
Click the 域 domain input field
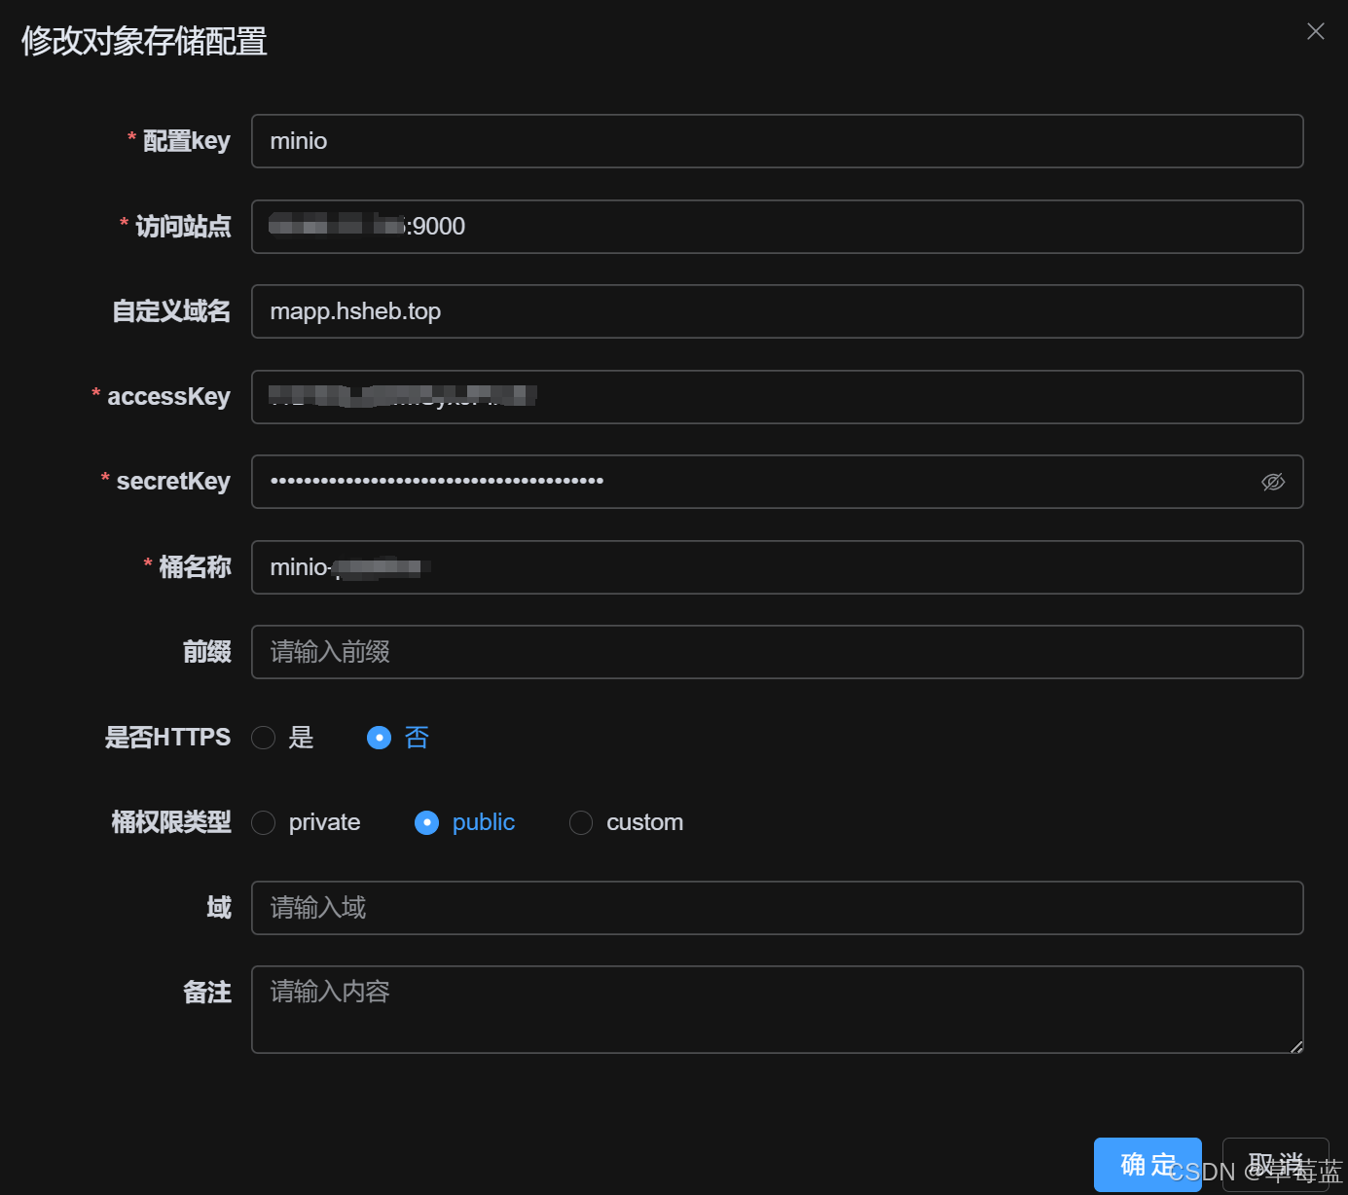coord(777,908)
